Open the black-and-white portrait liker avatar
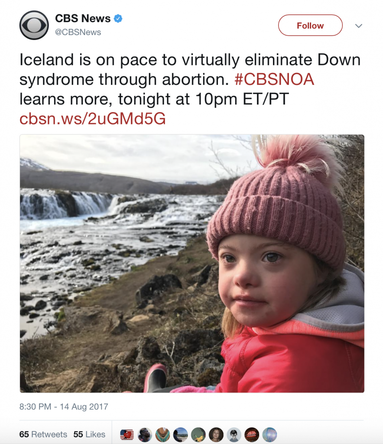The width and height of the screenshot is (383, 444). [234, 434]
